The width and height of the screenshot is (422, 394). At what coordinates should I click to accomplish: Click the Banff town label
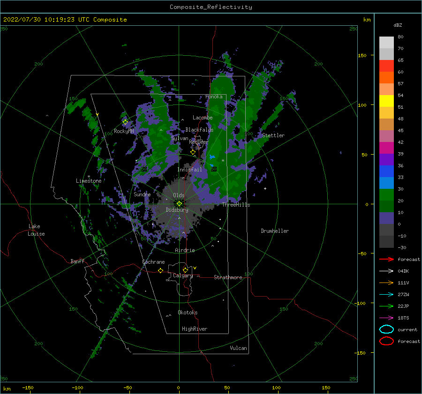point(77,261)
